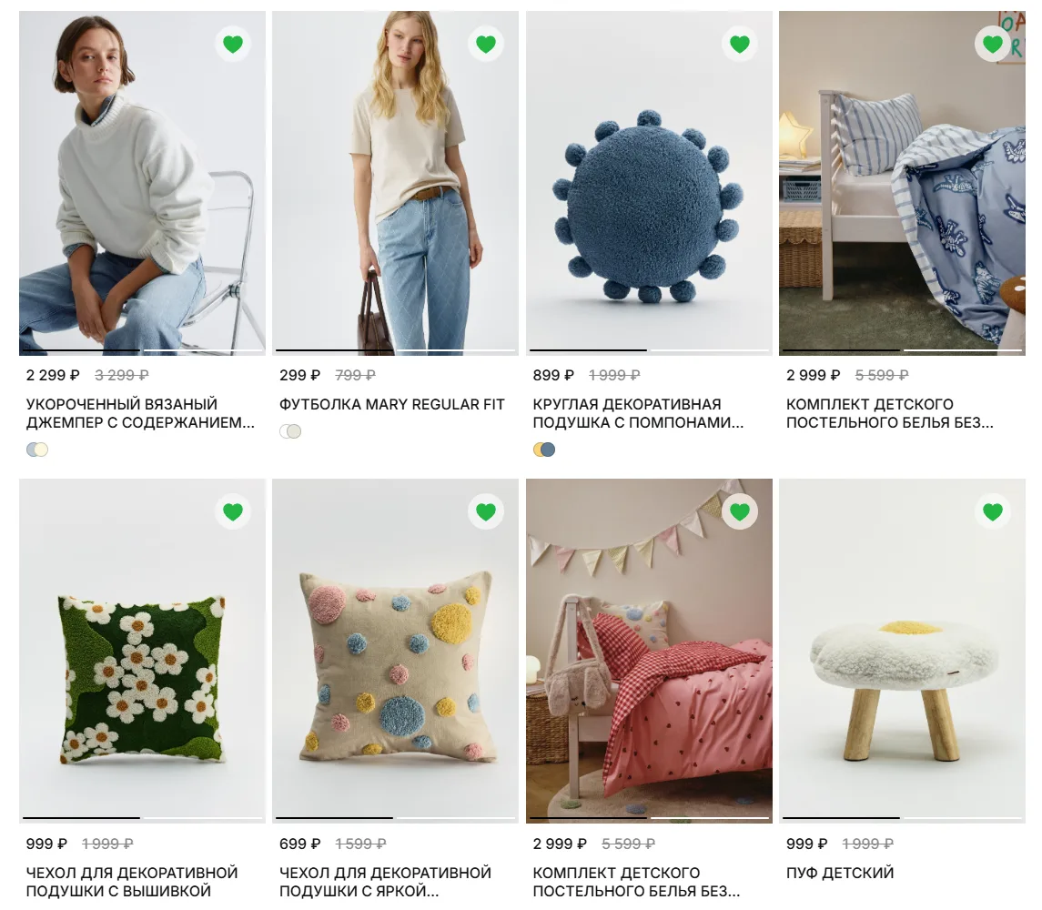1042x910 pixels.
Task: Click heart on blue dinosaur bedding set
Action: click(x=993, y=44)
